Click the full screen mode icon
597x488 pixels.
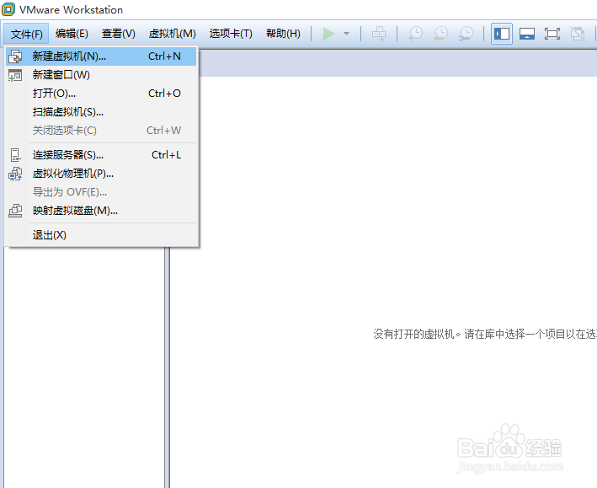point(552,34)
